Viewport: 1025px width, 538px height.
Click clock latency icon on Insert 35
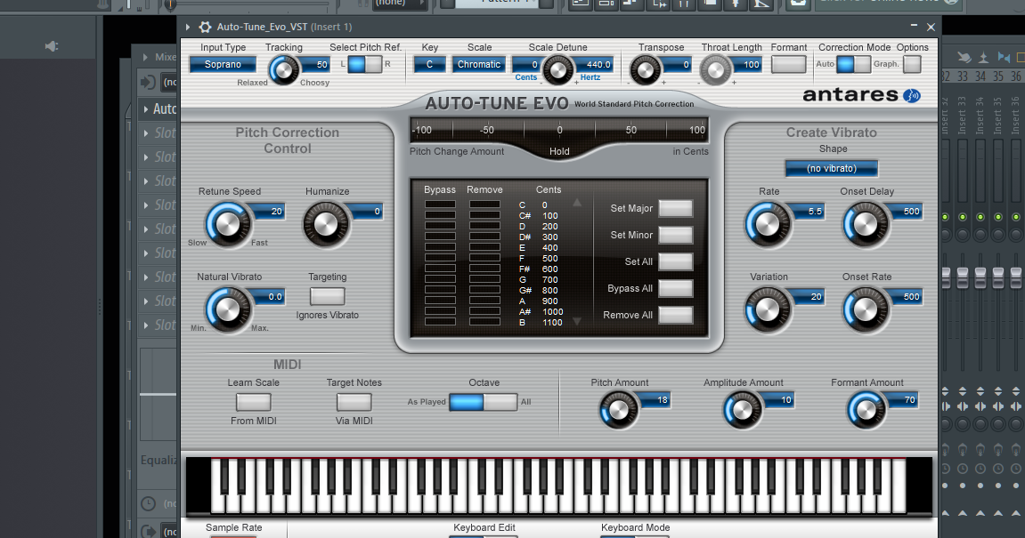coord(997,468)
